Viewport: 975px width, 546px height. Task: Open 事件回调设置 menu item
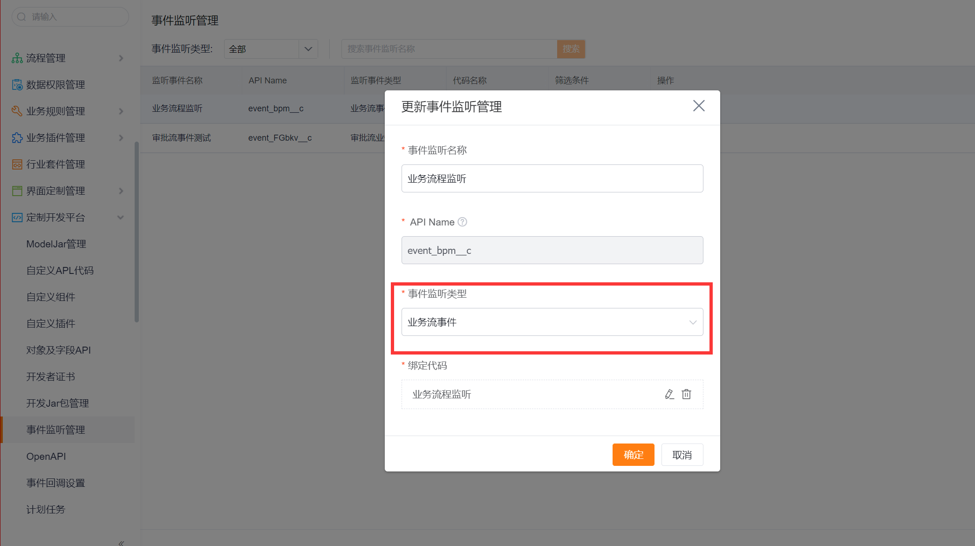coord(55,483)
